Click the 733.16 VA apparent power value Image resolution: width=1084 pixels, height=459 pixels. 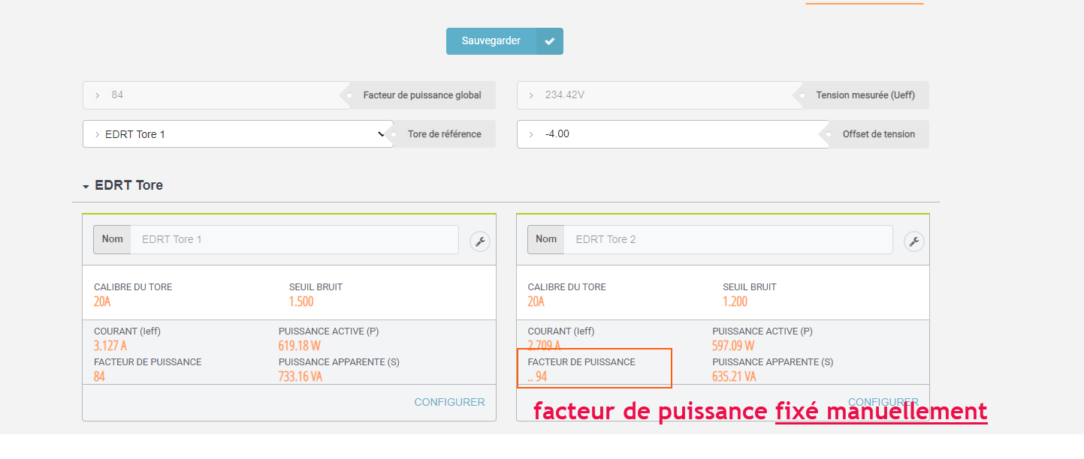pyautogui.click(x=300, y=376)
